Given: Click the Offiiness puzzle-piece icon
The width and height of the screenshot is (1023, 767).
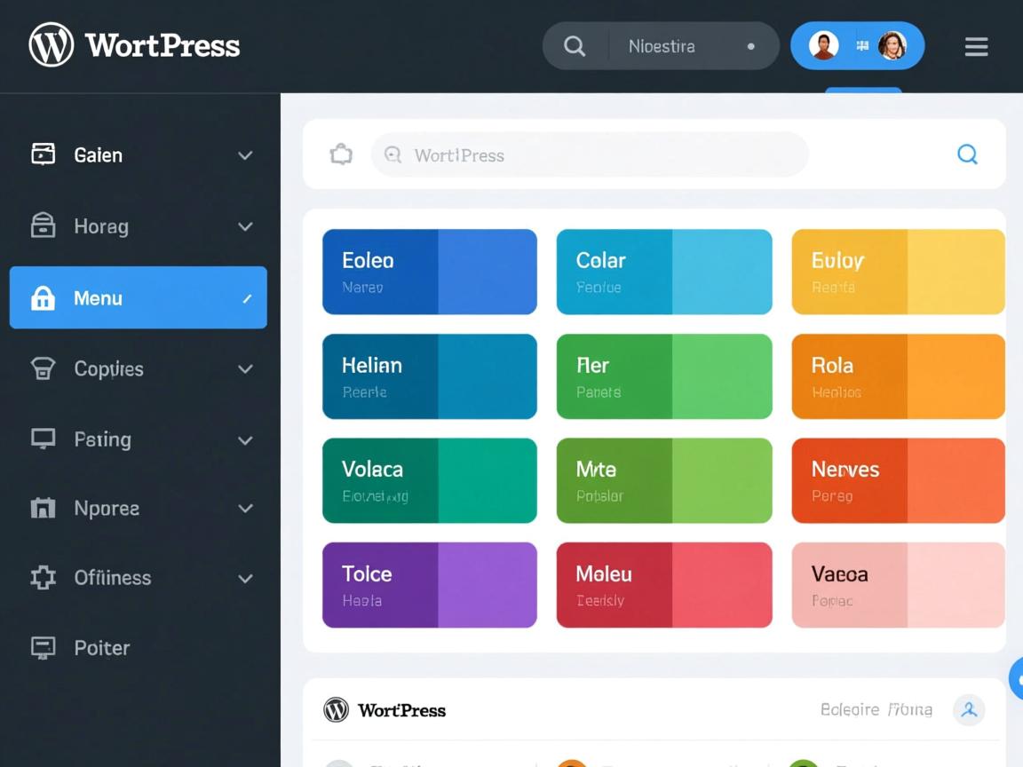Looking at the screenshot, I should tap(43, 578).
